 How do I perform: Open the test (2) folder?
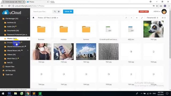(10, 63)
